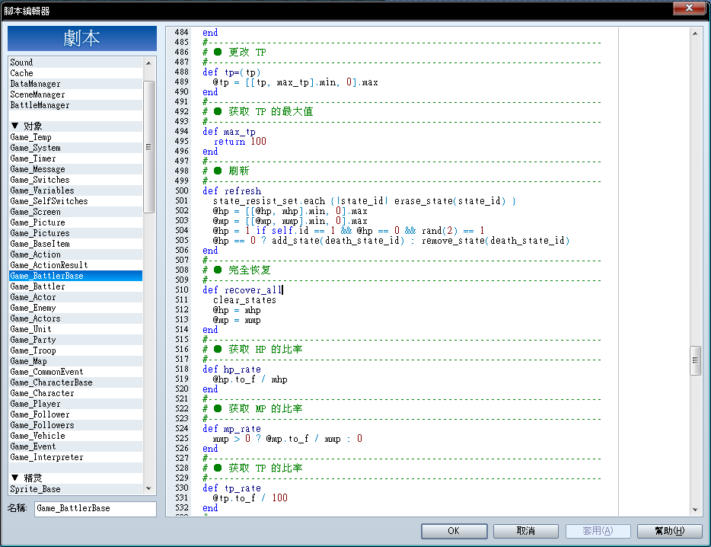Viewport: 711px width, 547px height.
Task: Select the Cache script
Action: [x=75, y=73]
